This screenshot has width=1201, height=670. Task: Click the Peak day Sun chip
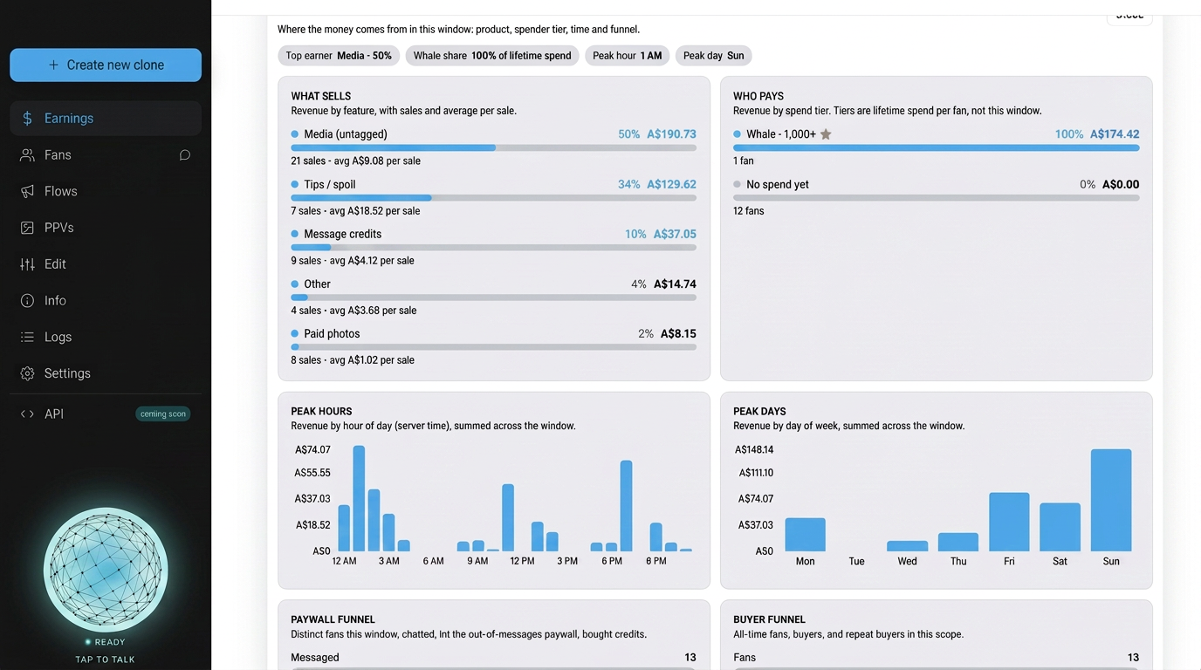[x=714, y=56]
